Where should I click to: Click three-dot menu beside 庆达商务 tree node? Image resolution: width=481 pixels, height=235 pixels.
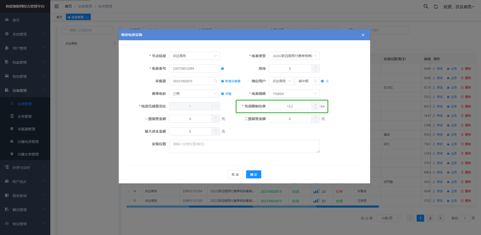click(x=115, y=44)
